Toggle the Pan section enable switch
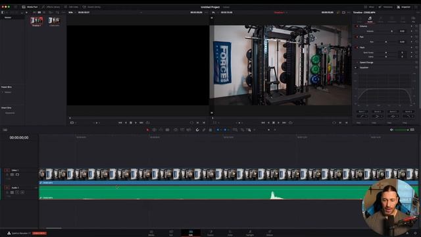The image size is (421, 237). (x=357, y=37)
